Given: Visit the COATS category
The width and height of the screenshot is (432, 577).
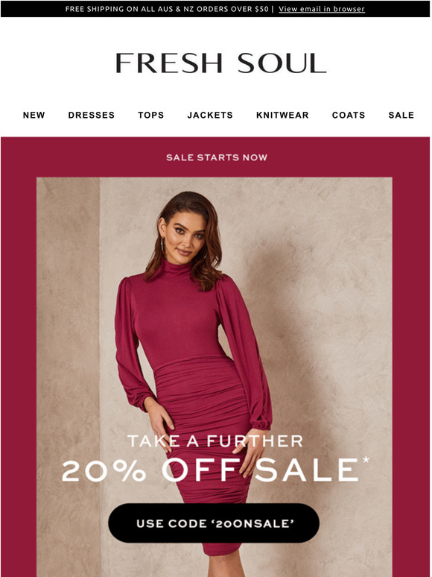Looking at the screenshot, I should 349,116.
